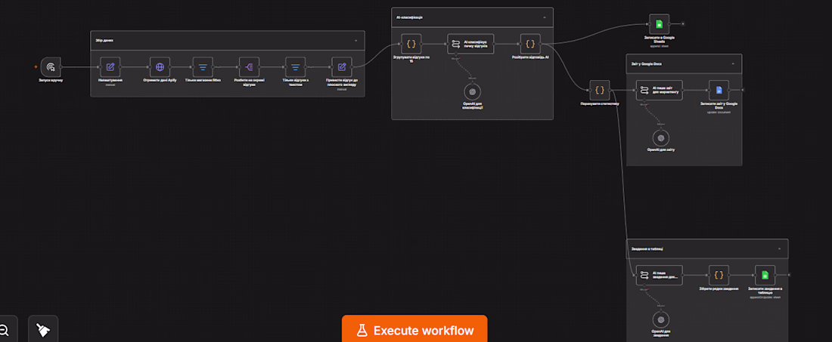Select the purple split-out node
The height and width of the screenshot is (342, 832).
tap(250, 67)
